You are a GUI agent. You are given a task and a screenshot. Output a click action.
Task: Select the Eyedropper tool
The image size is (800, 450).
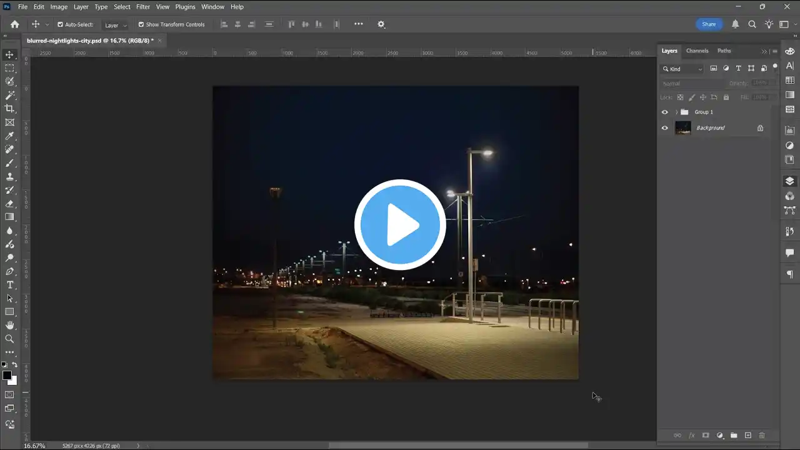click(9, 136)
